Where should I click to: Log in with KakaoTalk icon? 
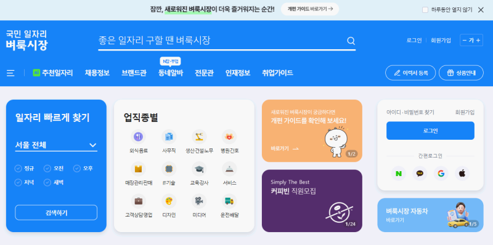pyautogui.click(x=420, y=174)
